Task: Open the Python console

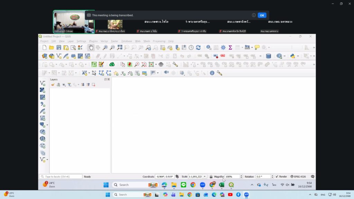Action: [x=292, y=56]
